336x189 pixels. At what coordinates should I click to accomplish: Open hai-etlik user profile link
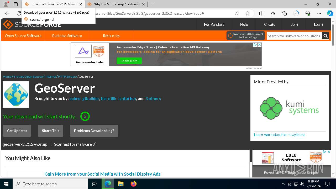coord(109,99)
